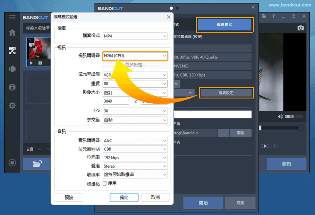Select the red flower clip thumbnail

point(38,48)
